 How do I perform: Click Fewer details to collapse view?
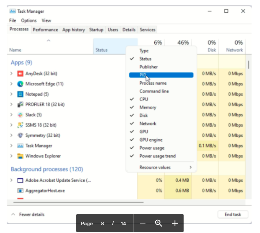pyautogui.click(x=31, y=215)
